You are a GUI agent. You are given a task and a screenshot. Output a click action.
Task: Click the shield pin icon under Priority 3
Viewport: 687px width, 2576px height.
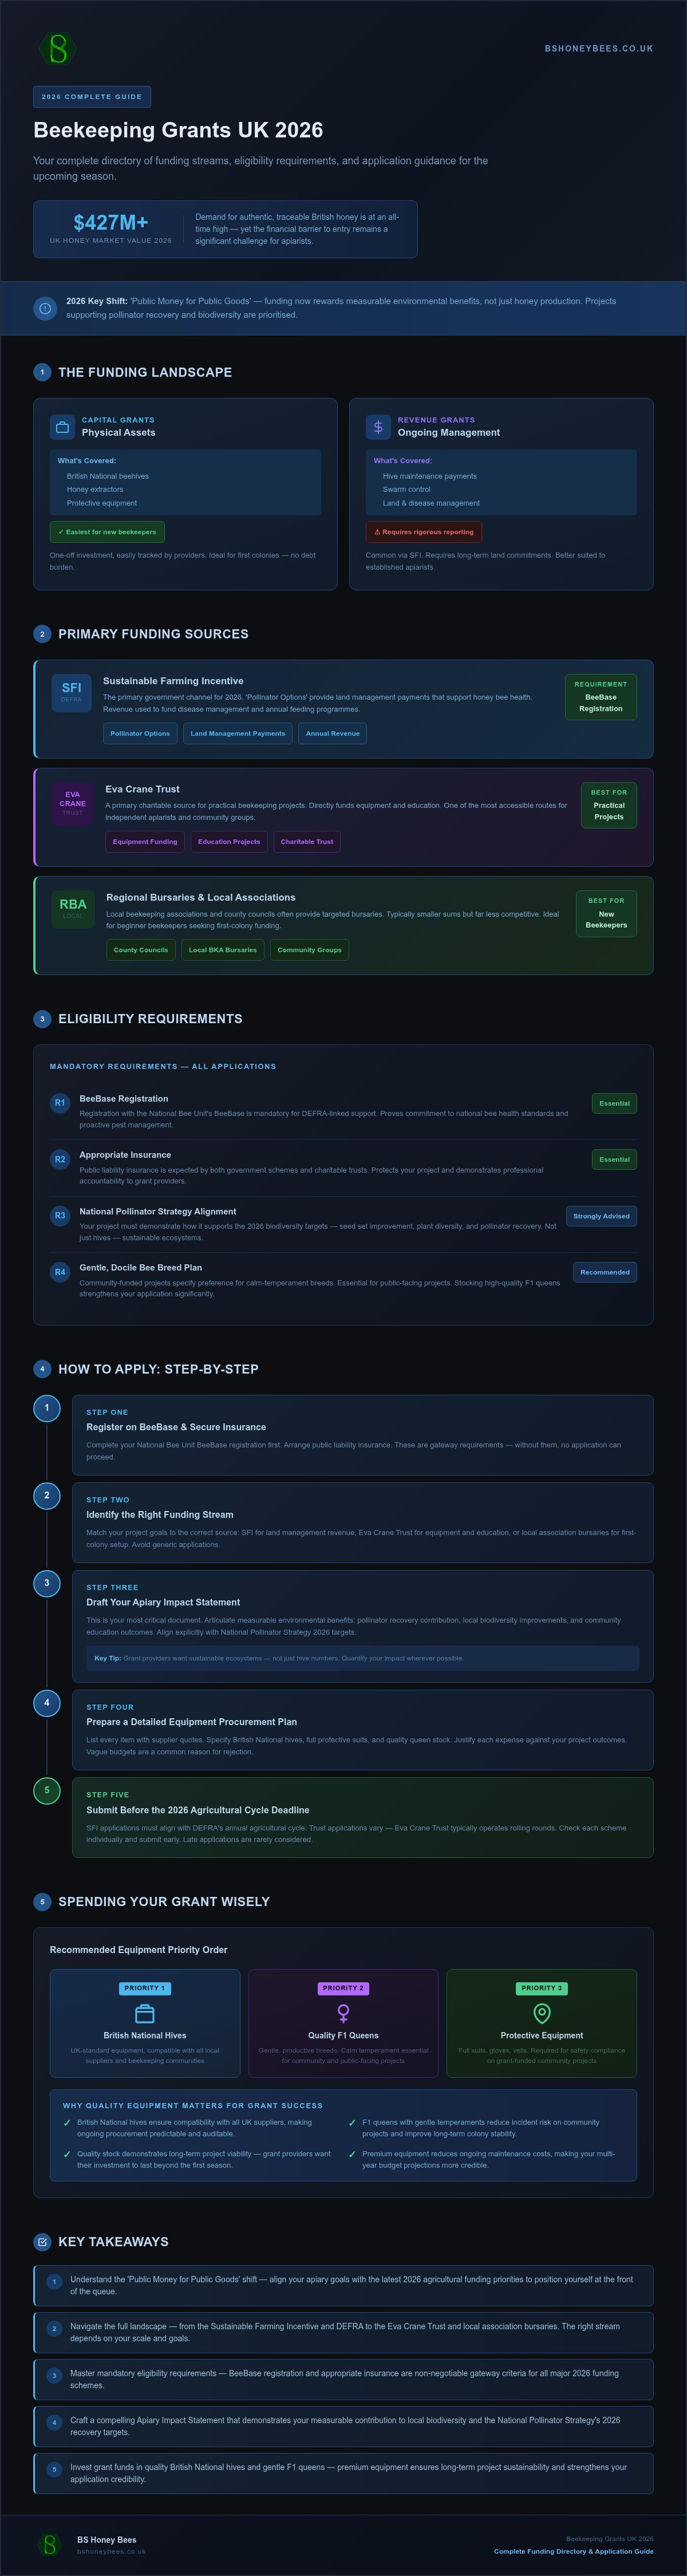[542, 2013]
